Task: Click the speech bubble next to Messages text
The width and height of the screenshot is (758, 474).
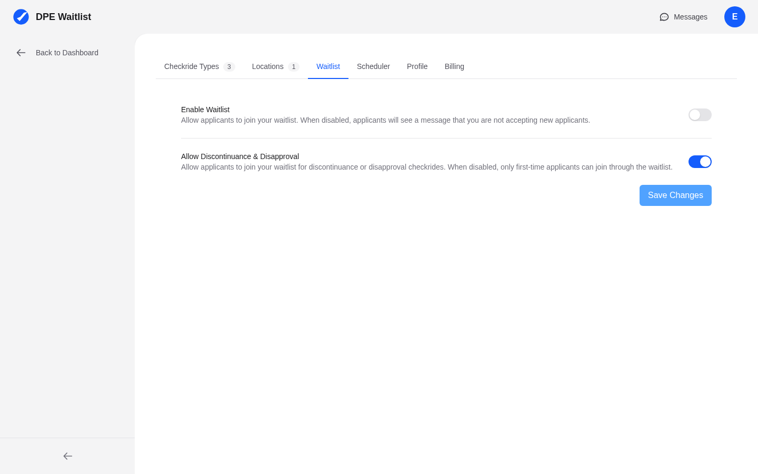Action: (664, 17)
